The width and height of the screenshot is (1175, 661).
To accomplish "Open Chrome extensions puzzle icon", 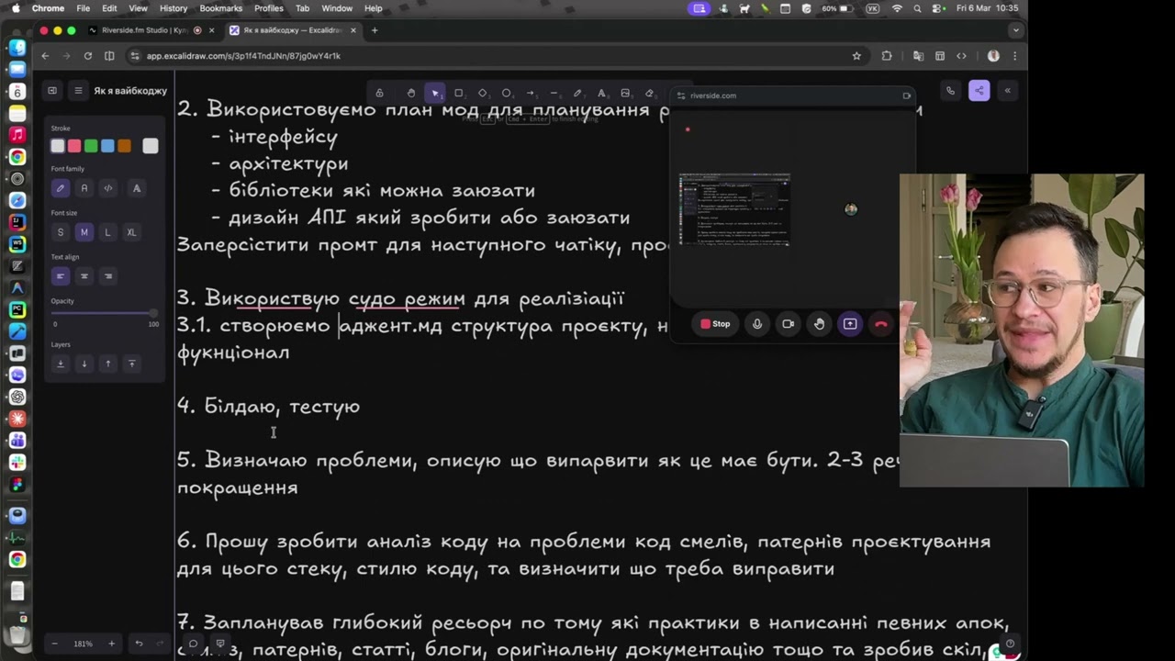I will [886, 56].
